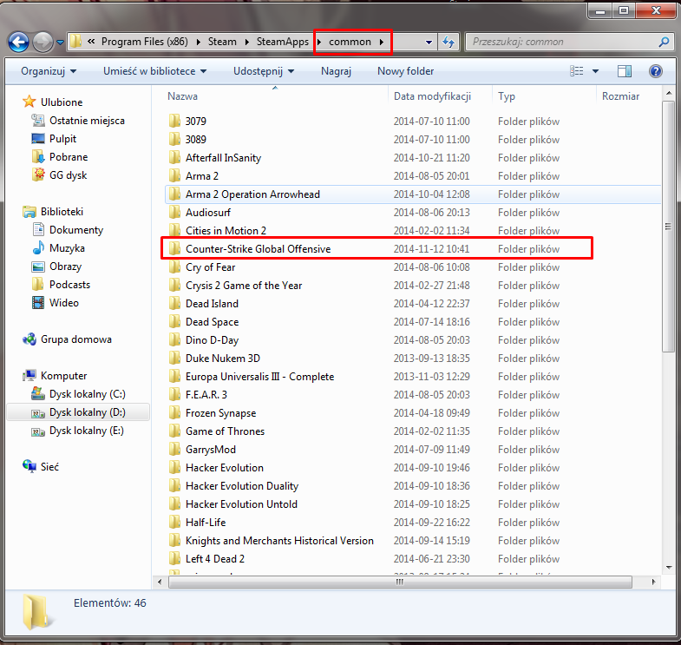681x645 pixels.
Task: Navigate to Program Files (x86) breadcrumb
Action: tap(145, 42)
